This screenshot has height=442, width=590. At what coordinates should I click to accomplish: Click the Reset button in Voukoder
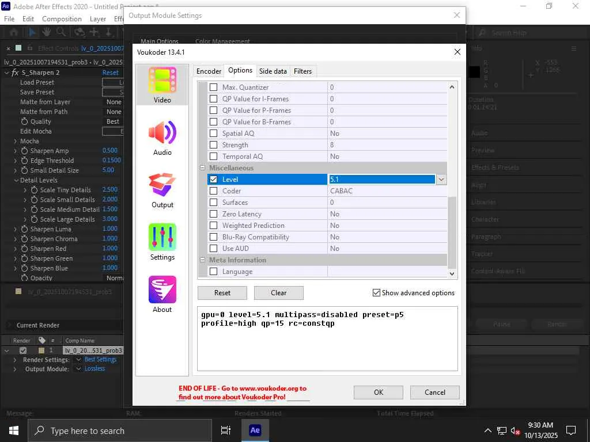222,293
